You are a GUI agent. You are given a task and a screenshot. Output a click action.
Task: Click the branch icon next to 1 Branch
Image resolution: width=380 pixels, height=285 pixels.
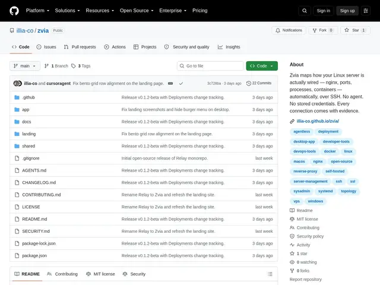(46, 66)
